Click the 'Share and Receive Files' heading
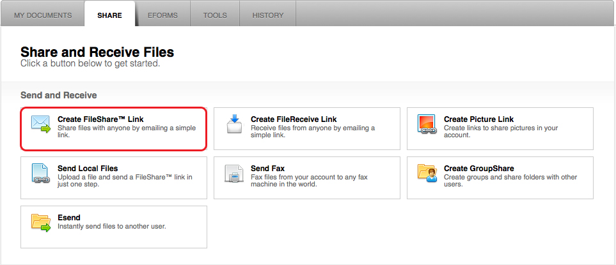Viewport: 616px width, 265px height. coord(97,52)
